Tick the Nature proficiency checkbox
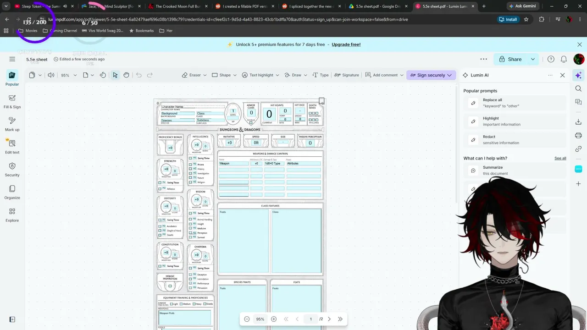The image size is (587, 330). point(191,177)
